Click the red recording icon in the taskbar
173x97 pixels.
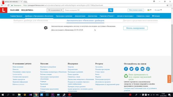pos(69,95)
